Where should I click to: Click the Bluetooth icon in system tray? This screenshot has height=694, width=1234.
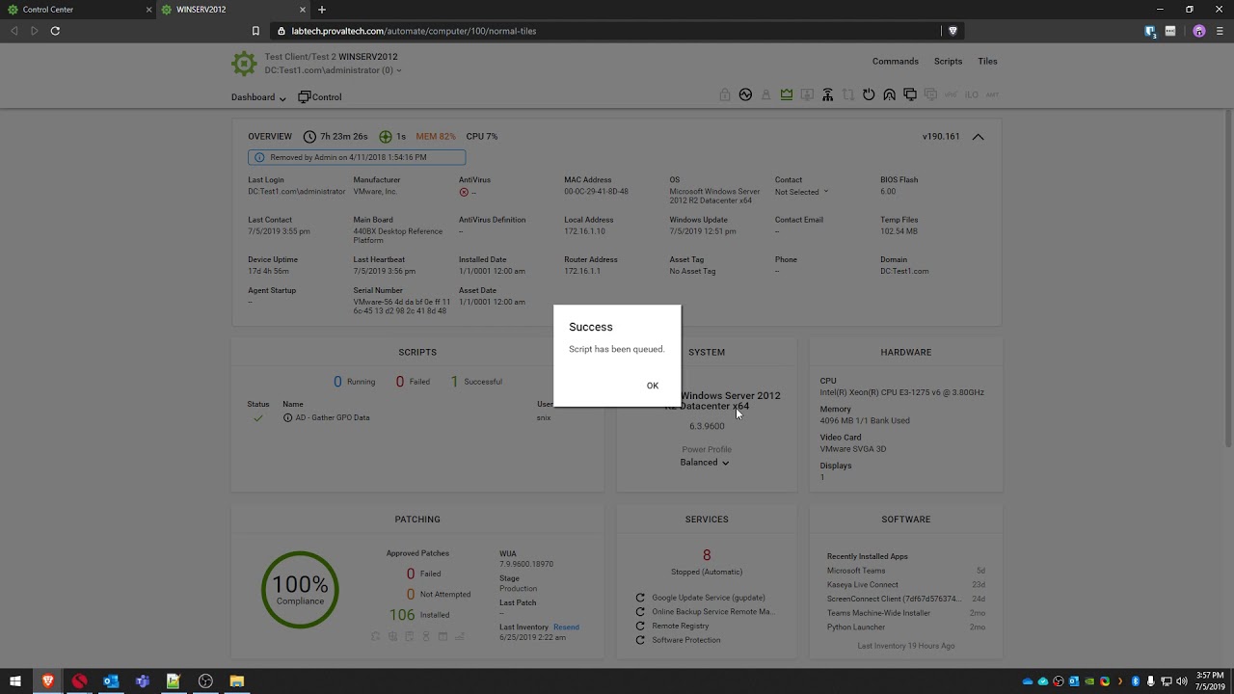[x=1136, y=681]
